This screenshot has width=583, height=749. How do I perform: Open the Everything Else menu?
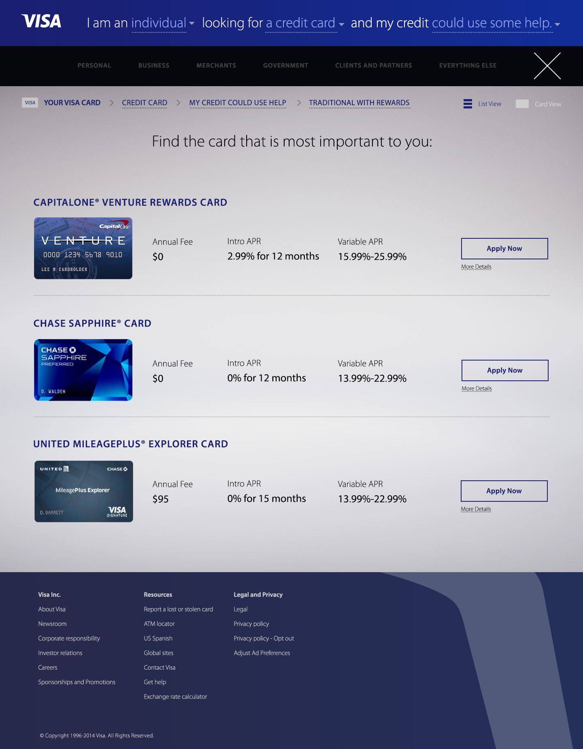point(468,66)
